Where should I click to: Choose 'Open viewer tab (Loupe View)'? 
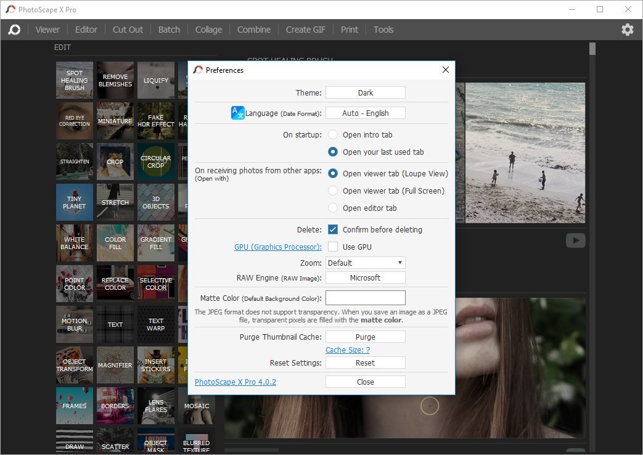pyautogui.click(x=333, y=173)
